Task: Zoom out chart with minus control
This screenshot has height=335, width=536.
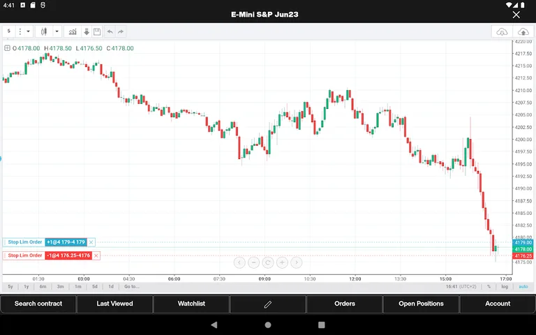Action: coord(253,262)
